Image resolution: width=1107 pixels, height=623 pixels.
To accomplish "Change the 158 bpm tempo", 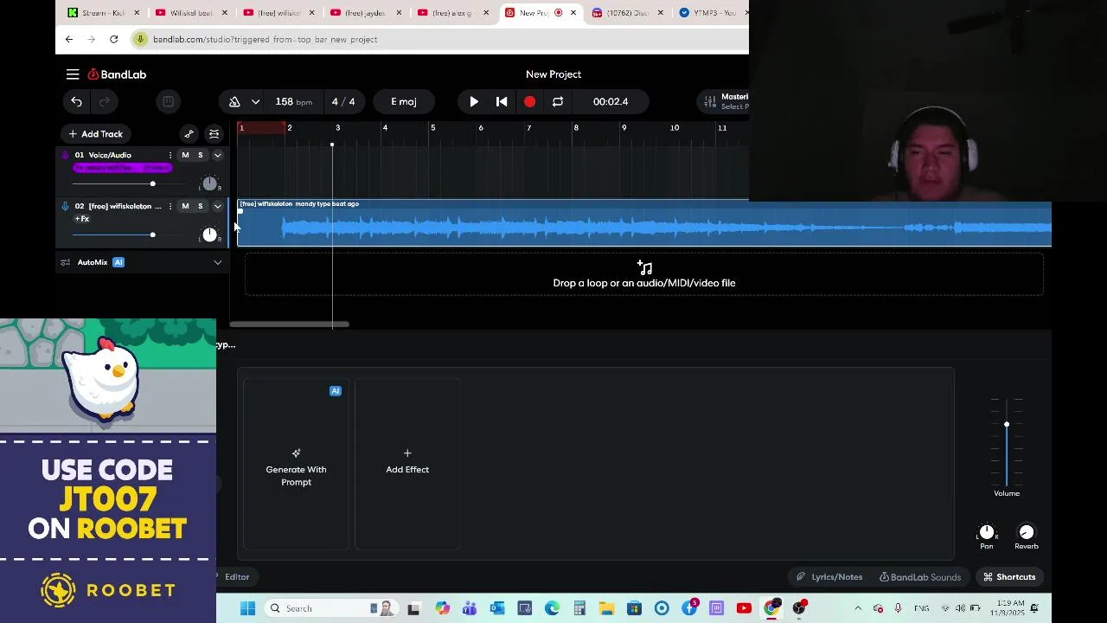I will pyautogui.click(x=293, y=102).
